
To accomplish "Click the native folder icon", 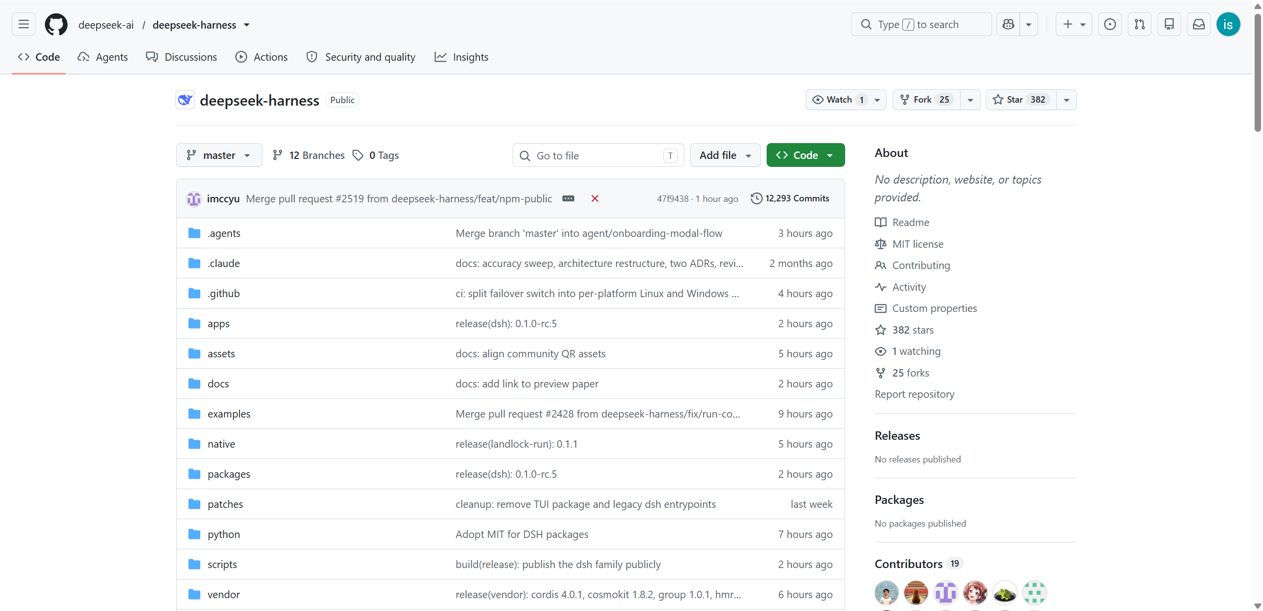I will (194, 444).
